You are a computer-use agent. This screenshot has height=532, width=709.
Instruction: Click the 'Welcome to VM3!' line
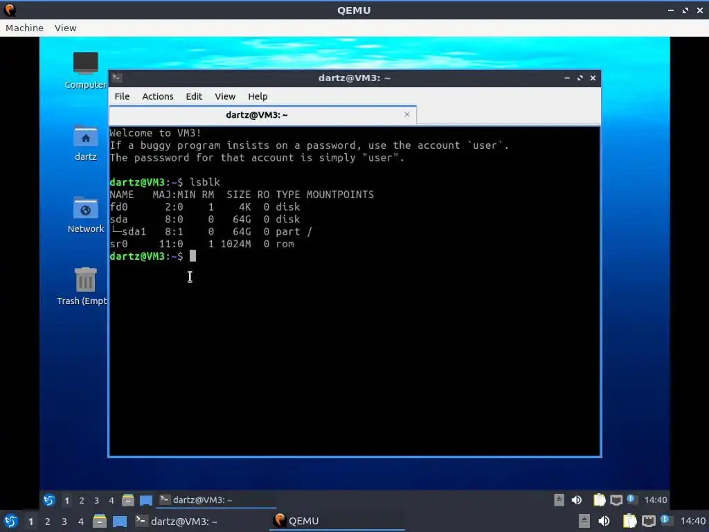pyautogui.click(x=156, y=133)
